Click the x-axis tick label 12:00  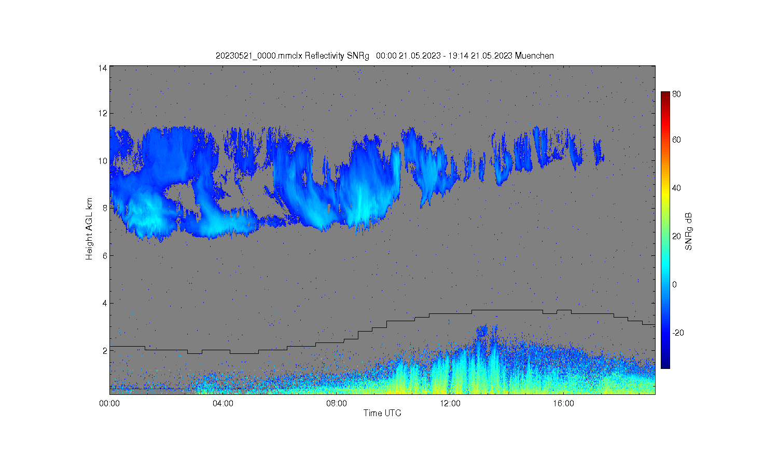pos(450,403)
